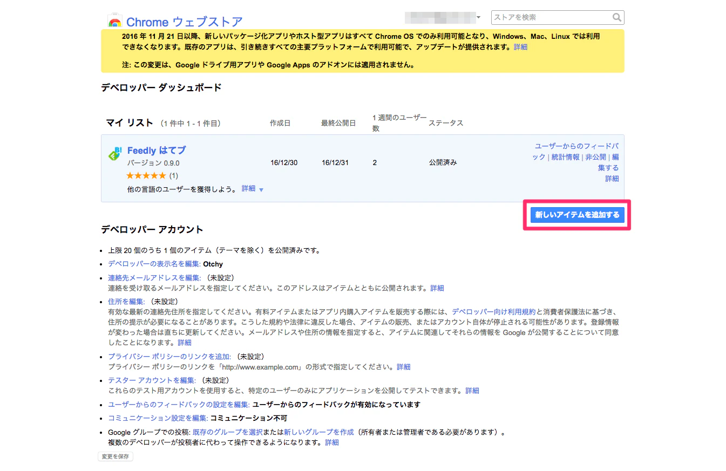The height and width of the screenshot is (471, 726).
Task: Click コミュニケーション設定を編集 link
Action: coord(158,418)
